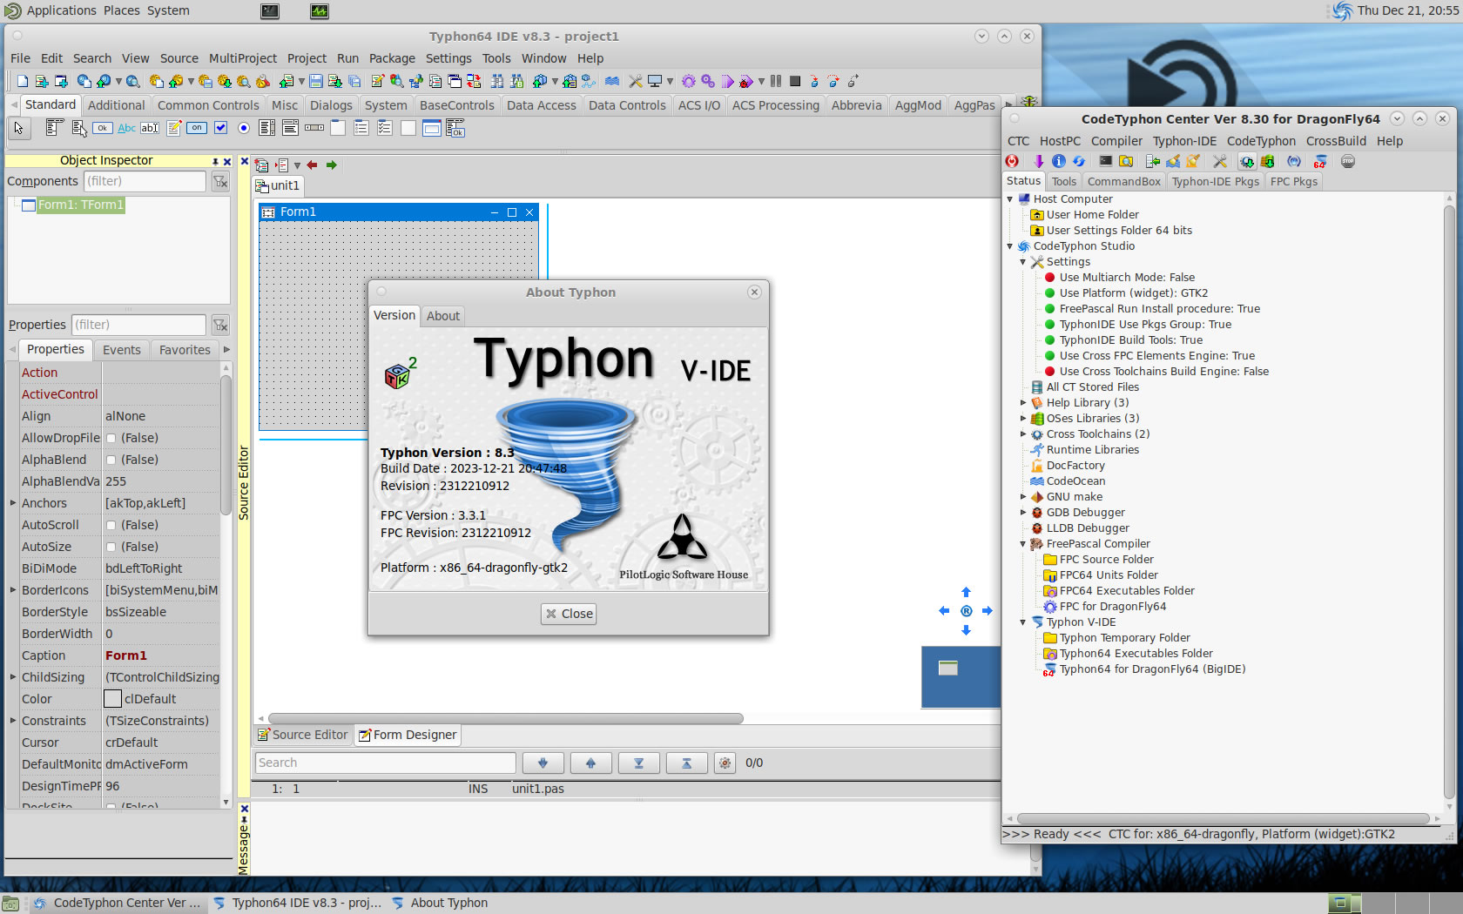Select the TButton (Ok) component
This screenshot has height=914, width=1463.
click(103, 128)
